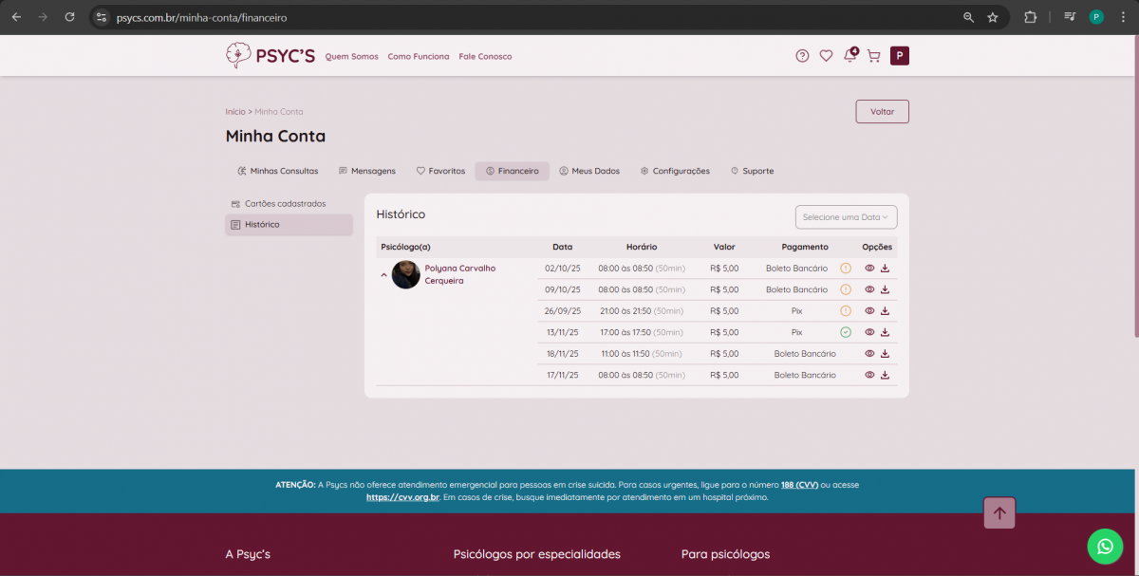View details of 13/11/25 Pix payment
1139x576 pixels.
[x=869, y=332]
